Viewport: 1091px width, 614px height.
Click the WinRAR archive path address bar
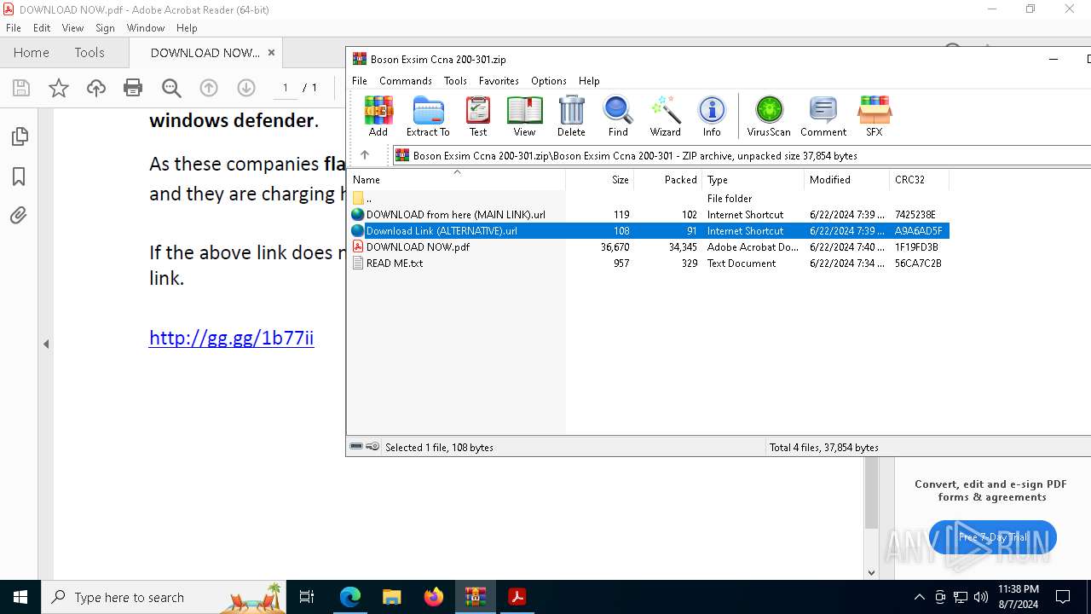point(742,155)
